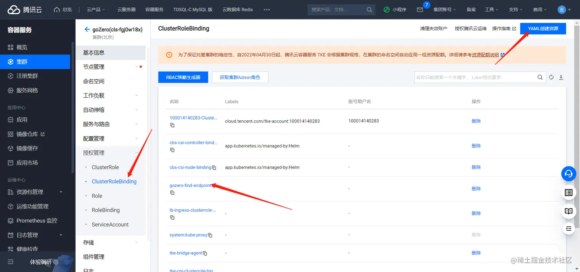Copy name of 100014140283-Cluster binding
The width and height of the screenshot is (580, 272).
pyautogui.click(x=172, y=125)
